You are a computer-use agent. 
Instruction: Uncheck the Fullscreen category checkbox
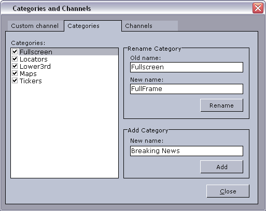click(15, 52)
